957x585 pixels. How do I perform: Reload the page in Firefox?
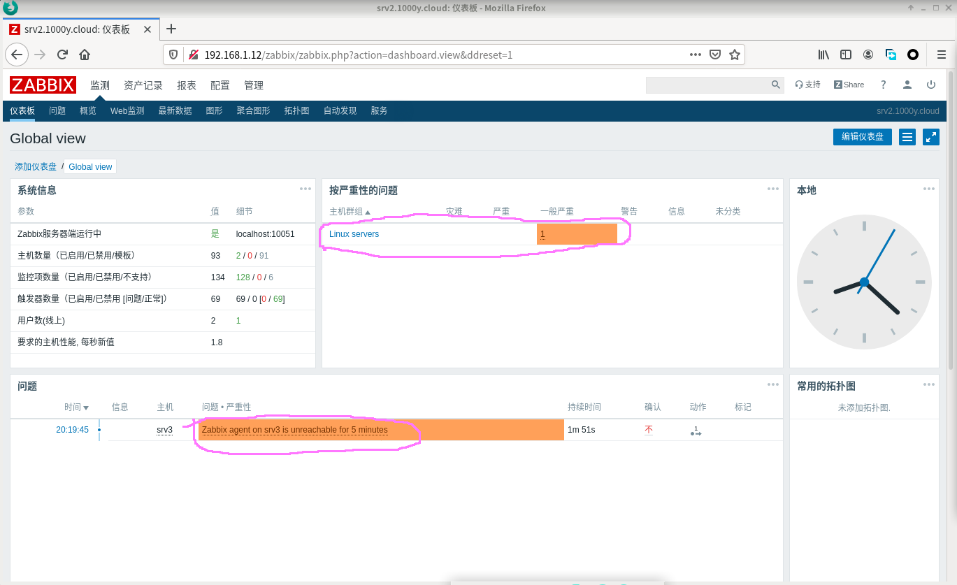coord(62,55)
